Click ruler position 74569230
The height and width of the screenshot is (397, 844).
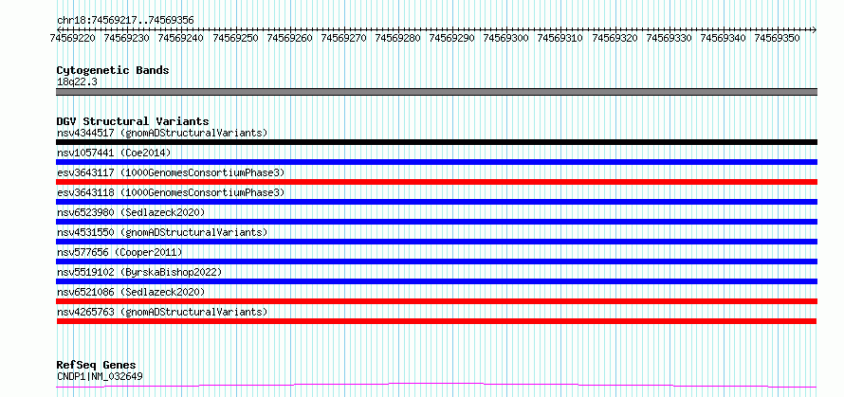pos(126,38)
